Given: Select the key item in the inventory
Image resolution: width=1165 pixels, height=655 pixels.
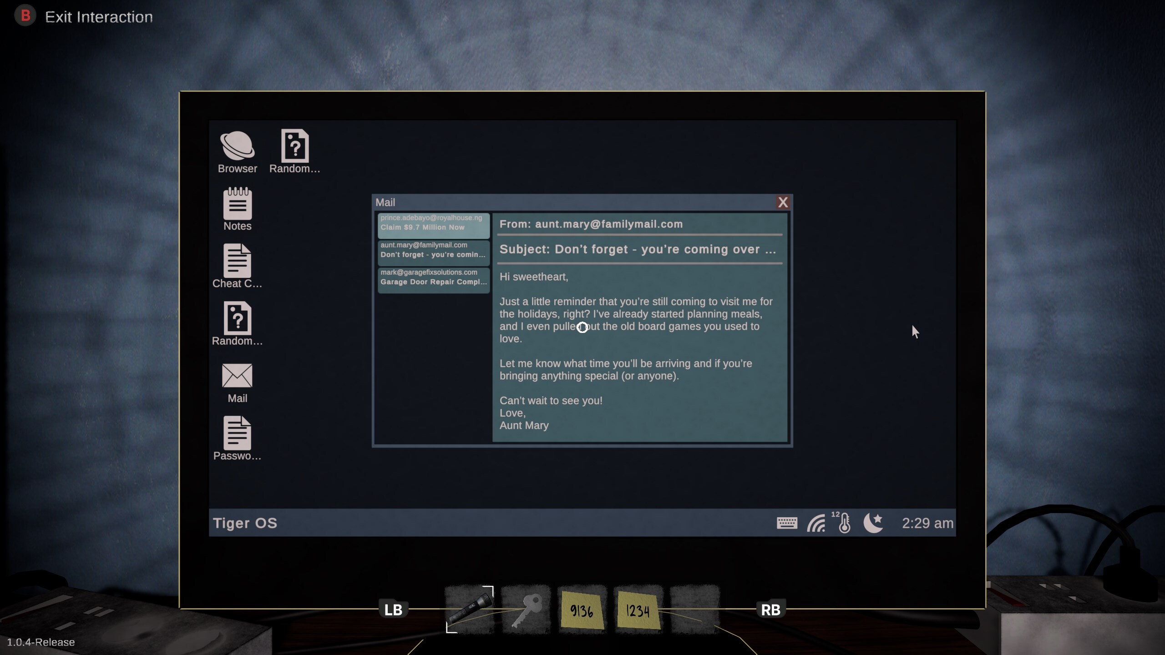Looking at the screenshot, I should 526,610.
